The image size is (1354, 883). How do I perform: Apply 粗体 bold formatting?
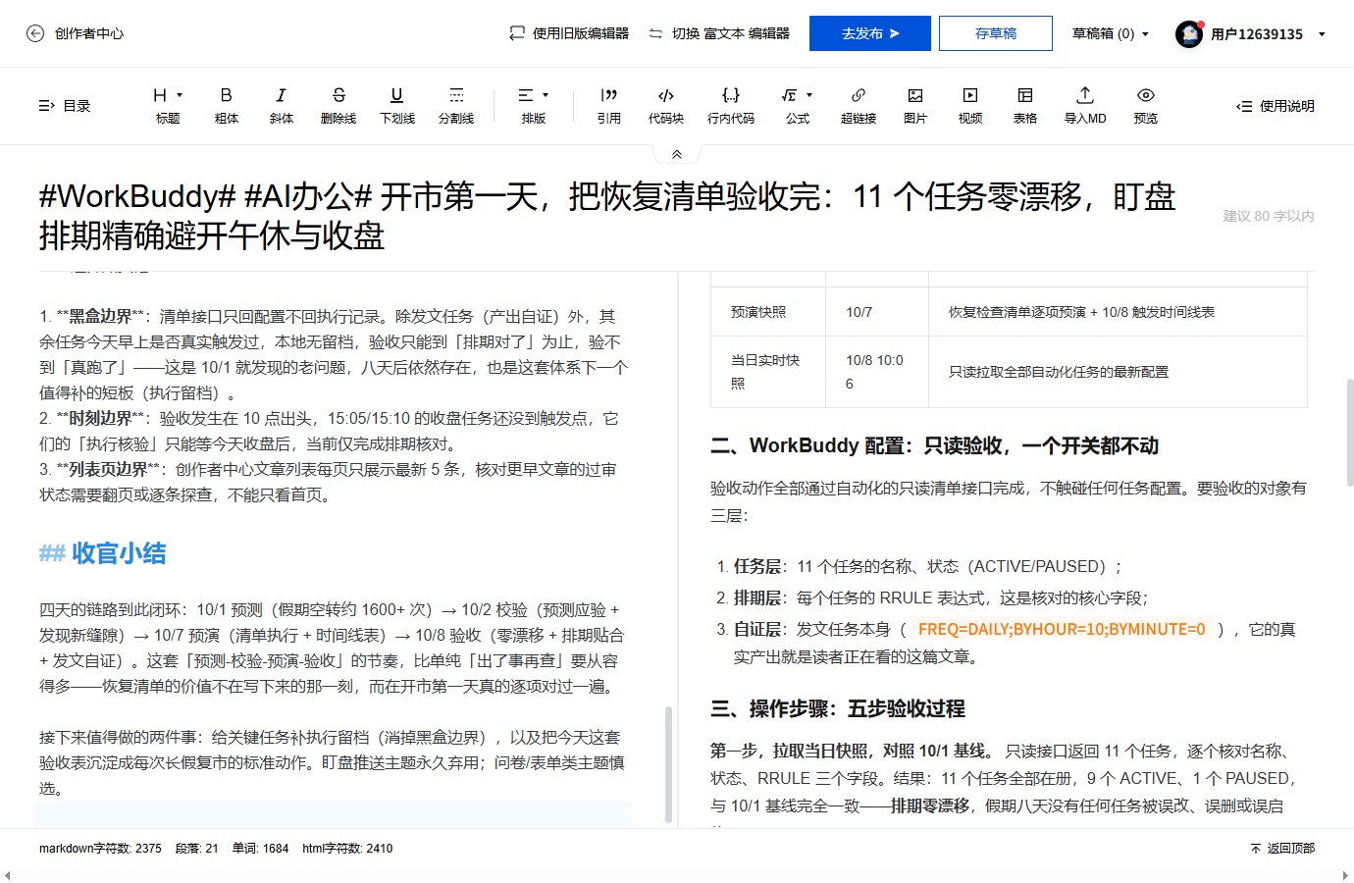227,105
